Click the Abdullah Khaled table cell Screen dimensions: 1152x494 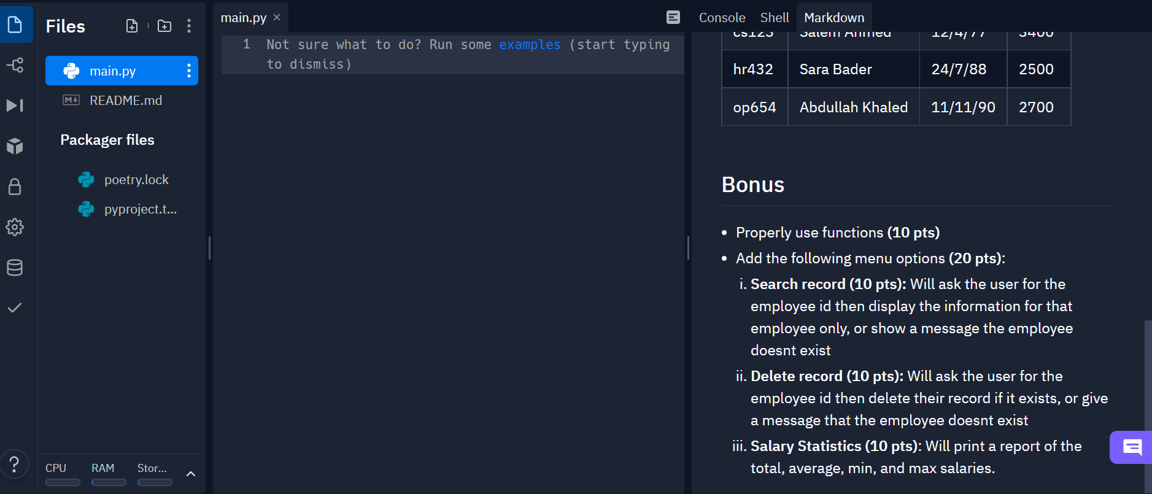click(x=854, y=107)
